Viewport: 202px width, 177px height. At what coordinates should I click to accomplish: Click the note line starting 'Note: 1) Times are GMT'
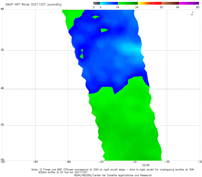112,170
